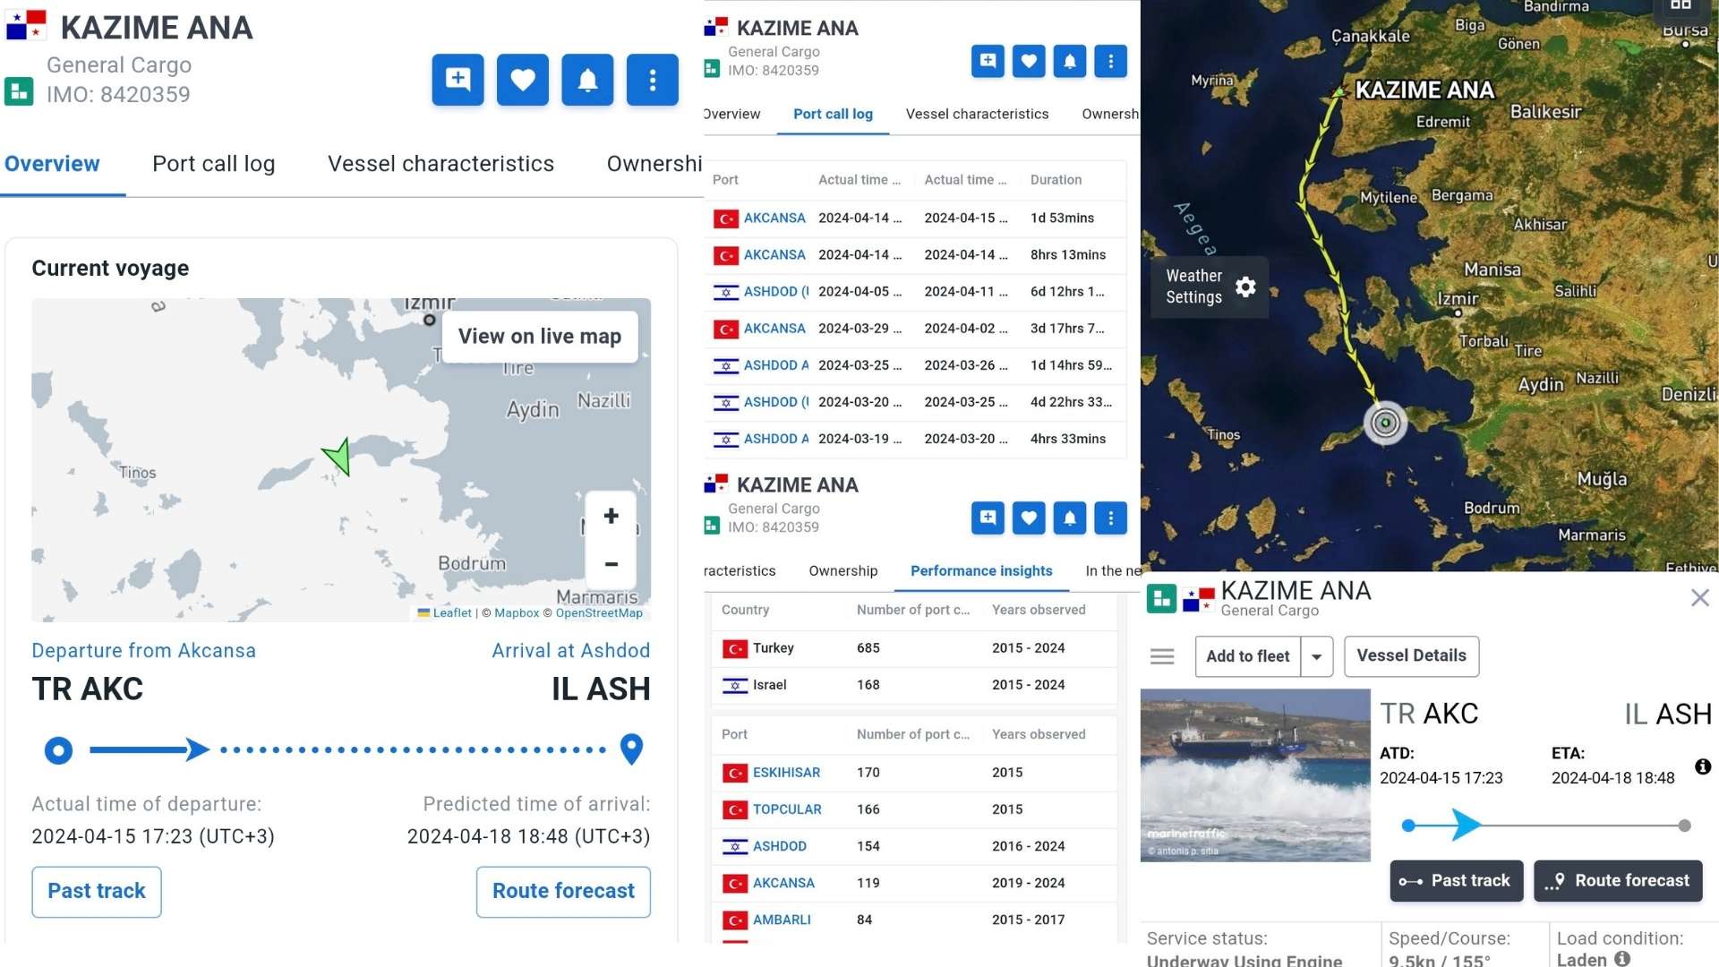The width and height of the screenshot is (1719, 967).
Task: Click the Load condition info icon
Action: pos(1622,959)
